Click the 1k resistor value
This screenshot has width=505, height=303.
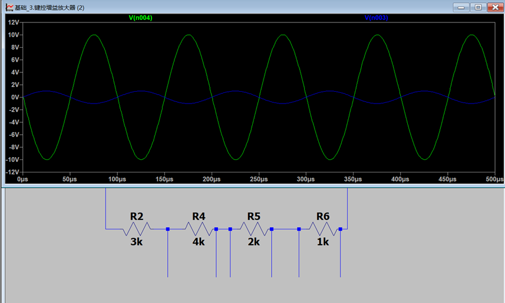(323, 242)
